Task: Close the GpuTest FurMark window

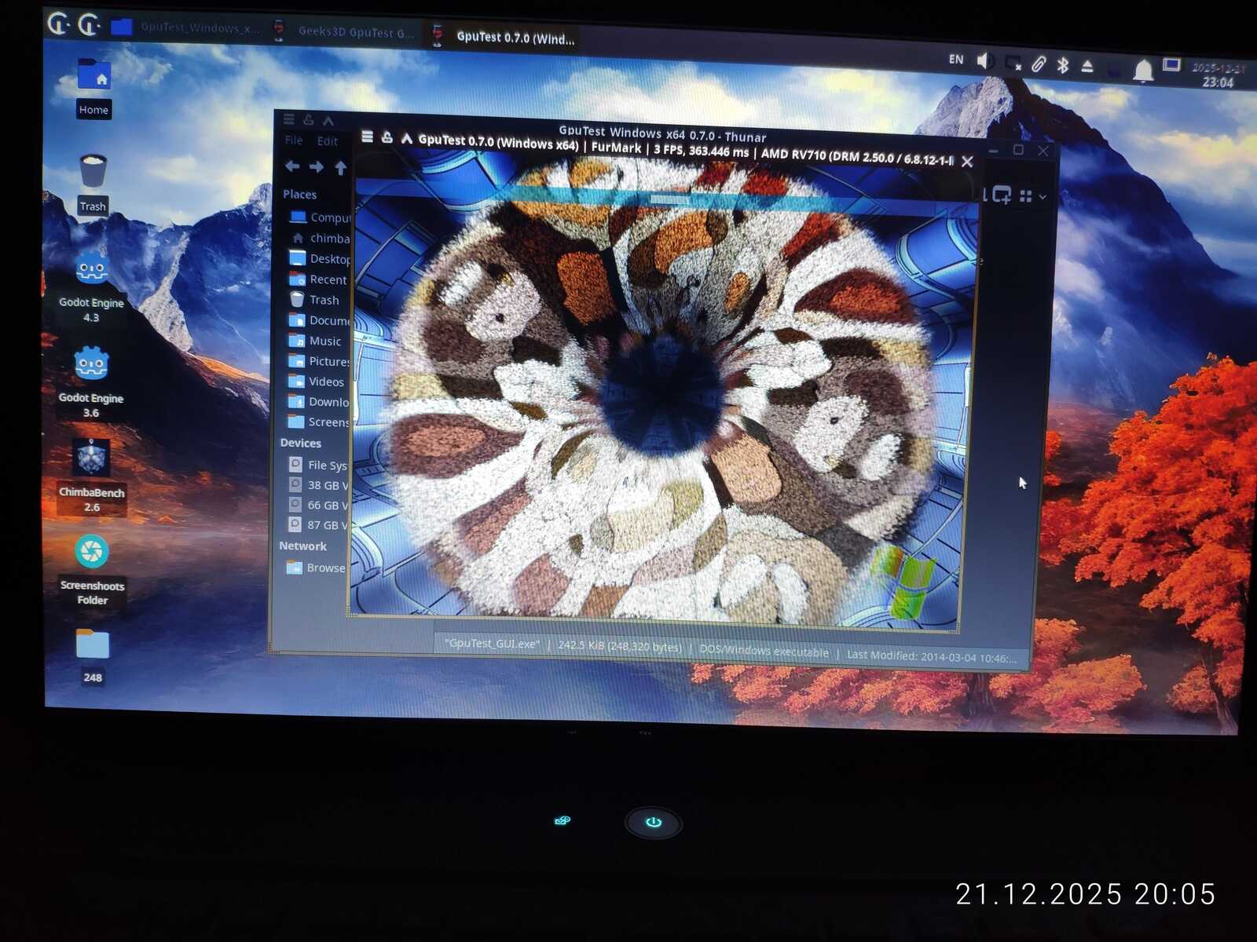Action: pyautogui.click(x=967, y=161)
